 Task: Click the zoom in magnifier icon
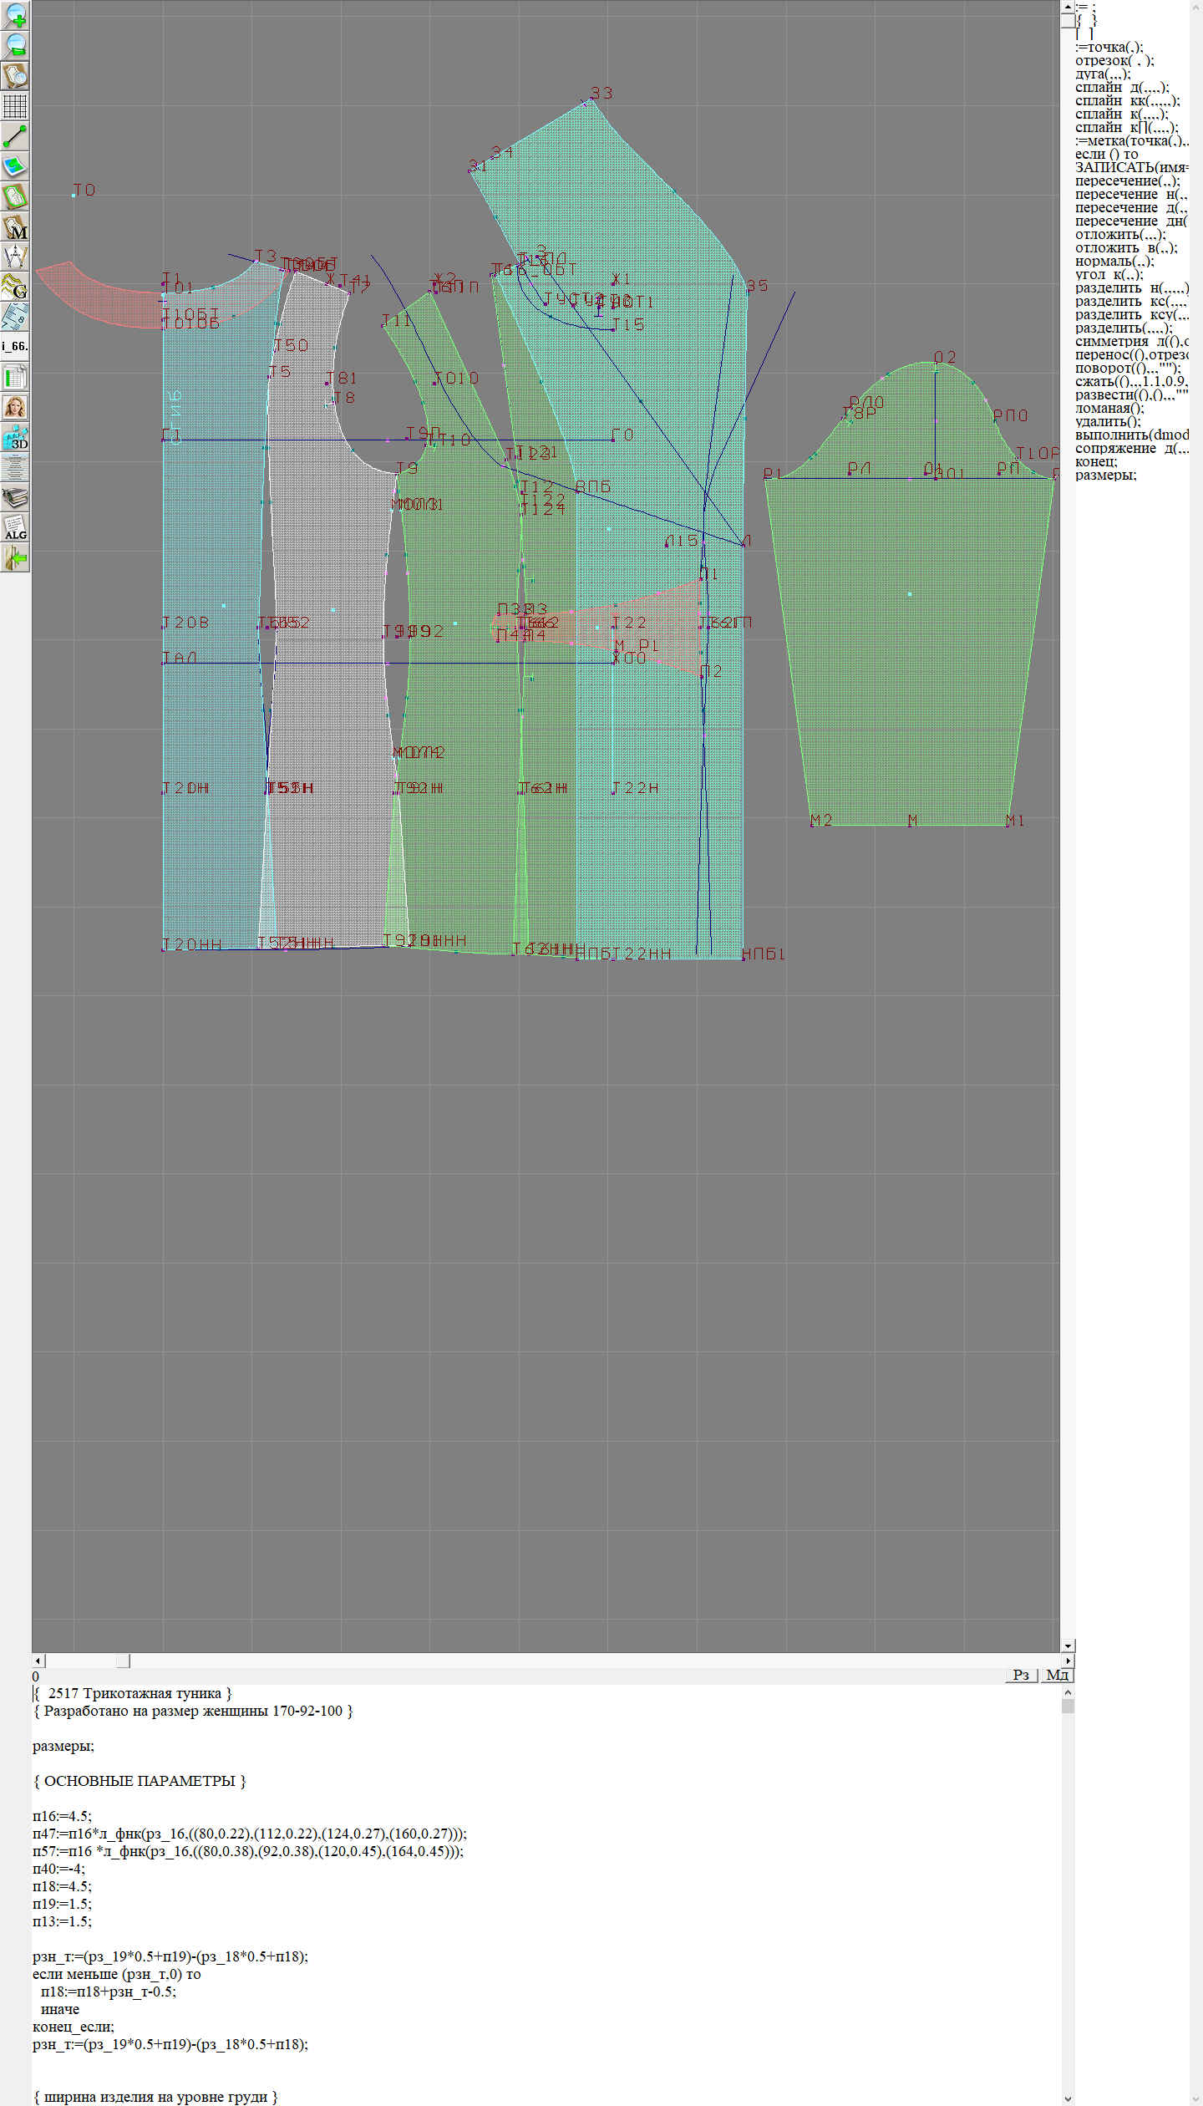(x=15, y=15)
